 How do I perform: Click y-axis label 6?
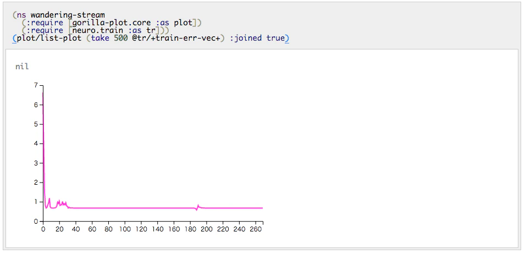(x=36, y=105)
